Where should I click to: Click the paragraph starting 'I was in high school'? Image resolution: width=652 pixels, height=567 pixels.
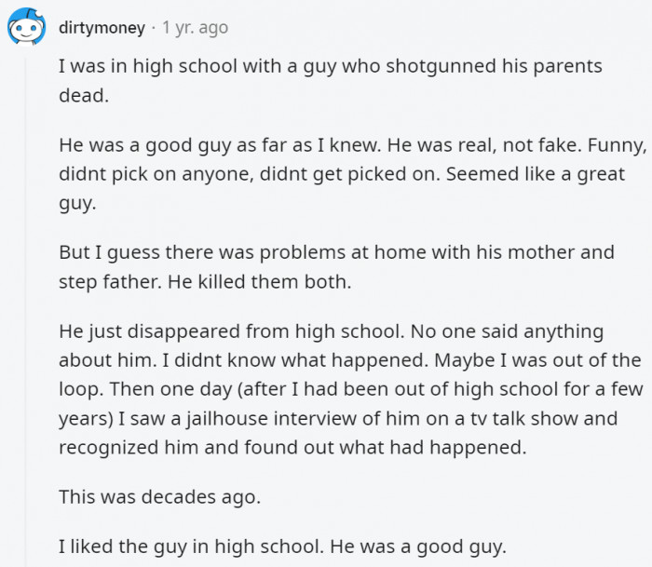pos(330,81)
